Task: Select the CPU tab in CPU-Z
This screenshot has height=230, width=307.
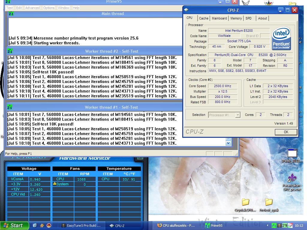Action: [x=189, y=18]
